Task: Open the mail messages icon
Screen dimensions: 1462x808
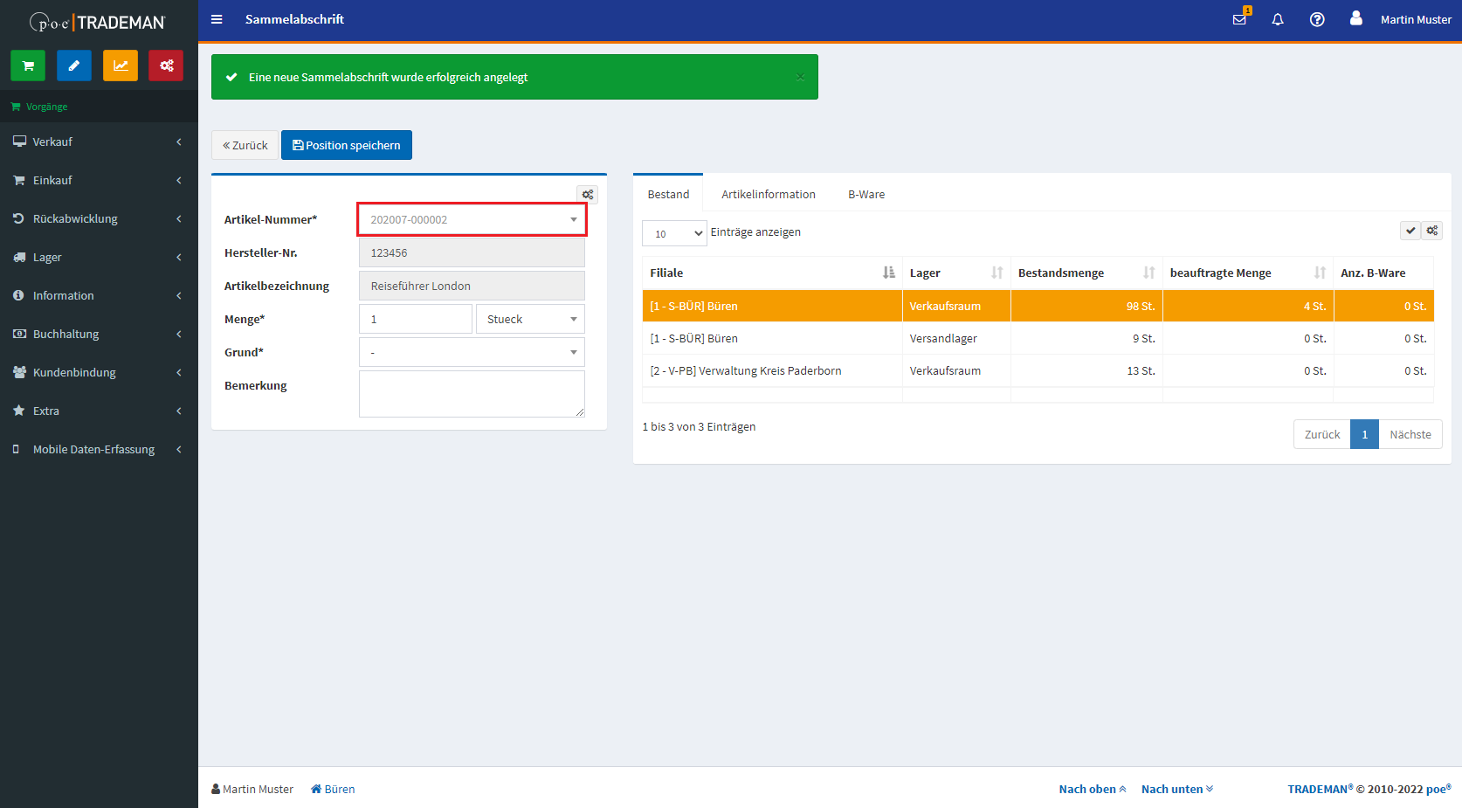Action: click(1239, 19)
